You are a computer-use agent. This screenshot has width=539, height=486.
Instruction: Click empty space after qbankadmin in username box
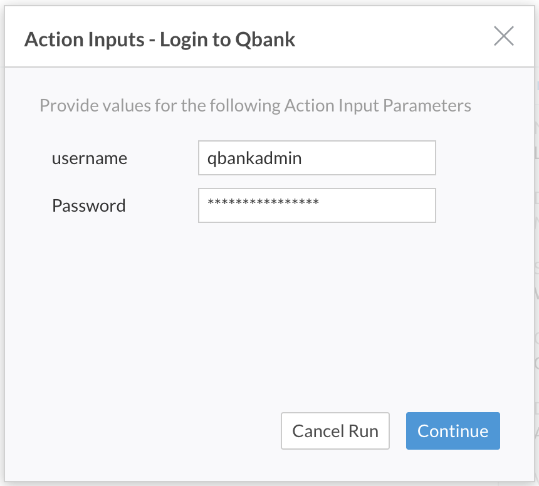(368, 158)
